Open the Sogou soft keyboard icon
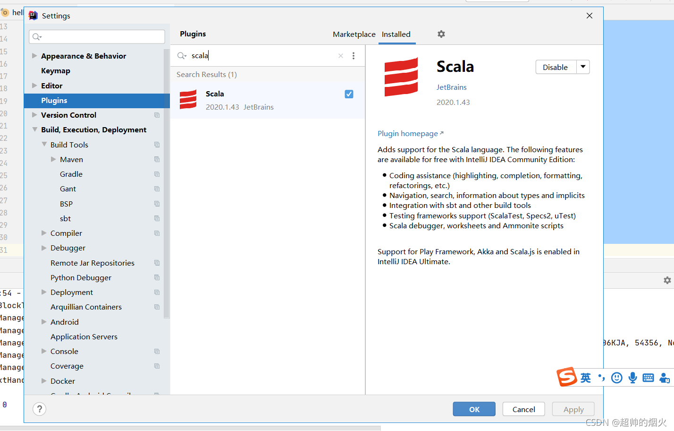This screenshot has width=674, height=431. tap(649, 378)
